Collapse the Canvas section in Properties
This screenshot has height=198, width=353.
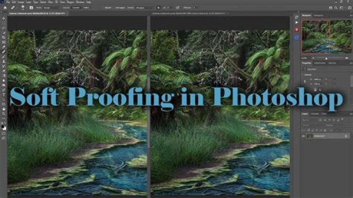pyautogui.click(x=303, y=74)
